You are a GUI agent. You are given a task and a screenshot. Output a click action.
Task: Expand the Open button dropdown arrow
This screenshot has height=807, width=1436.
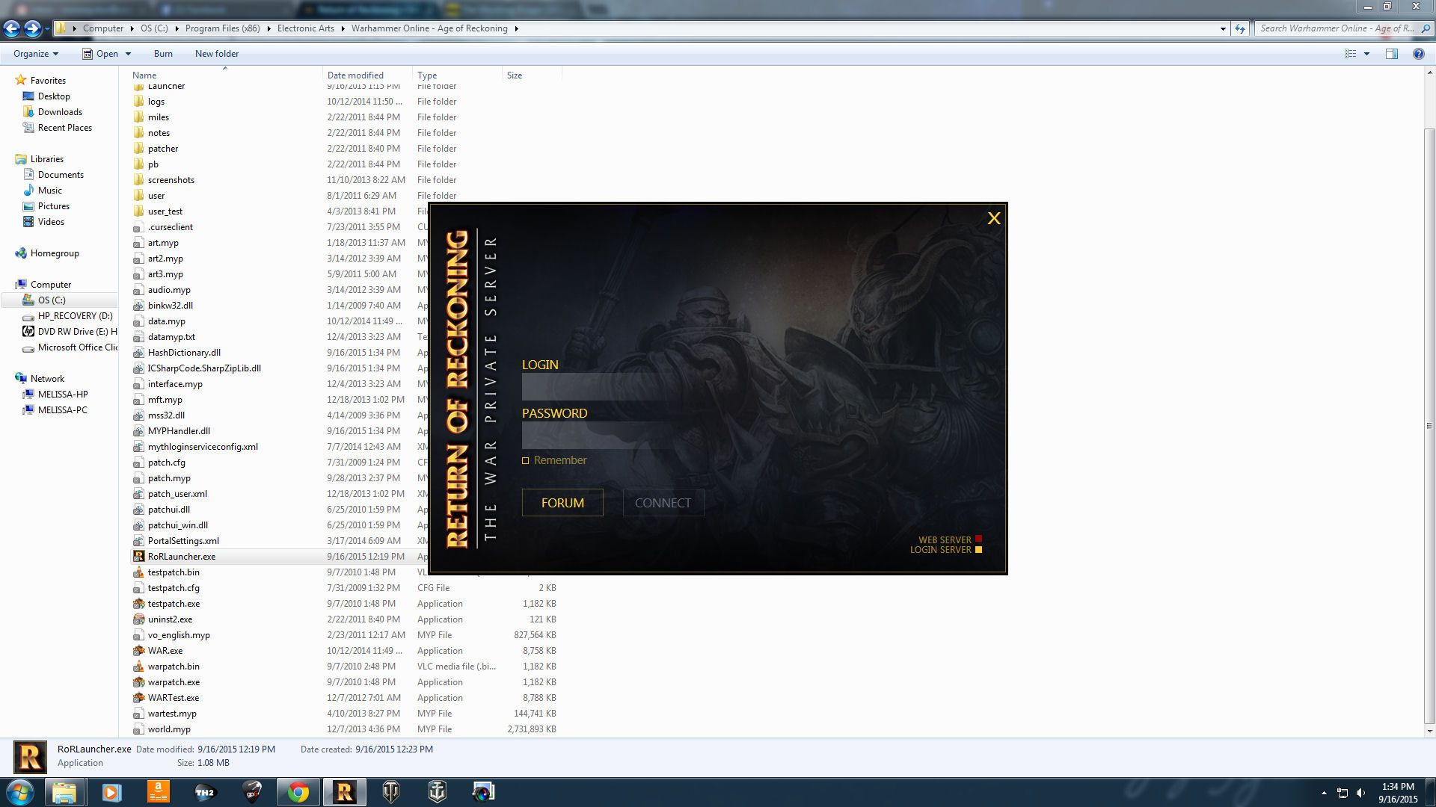tap(128, 54)
